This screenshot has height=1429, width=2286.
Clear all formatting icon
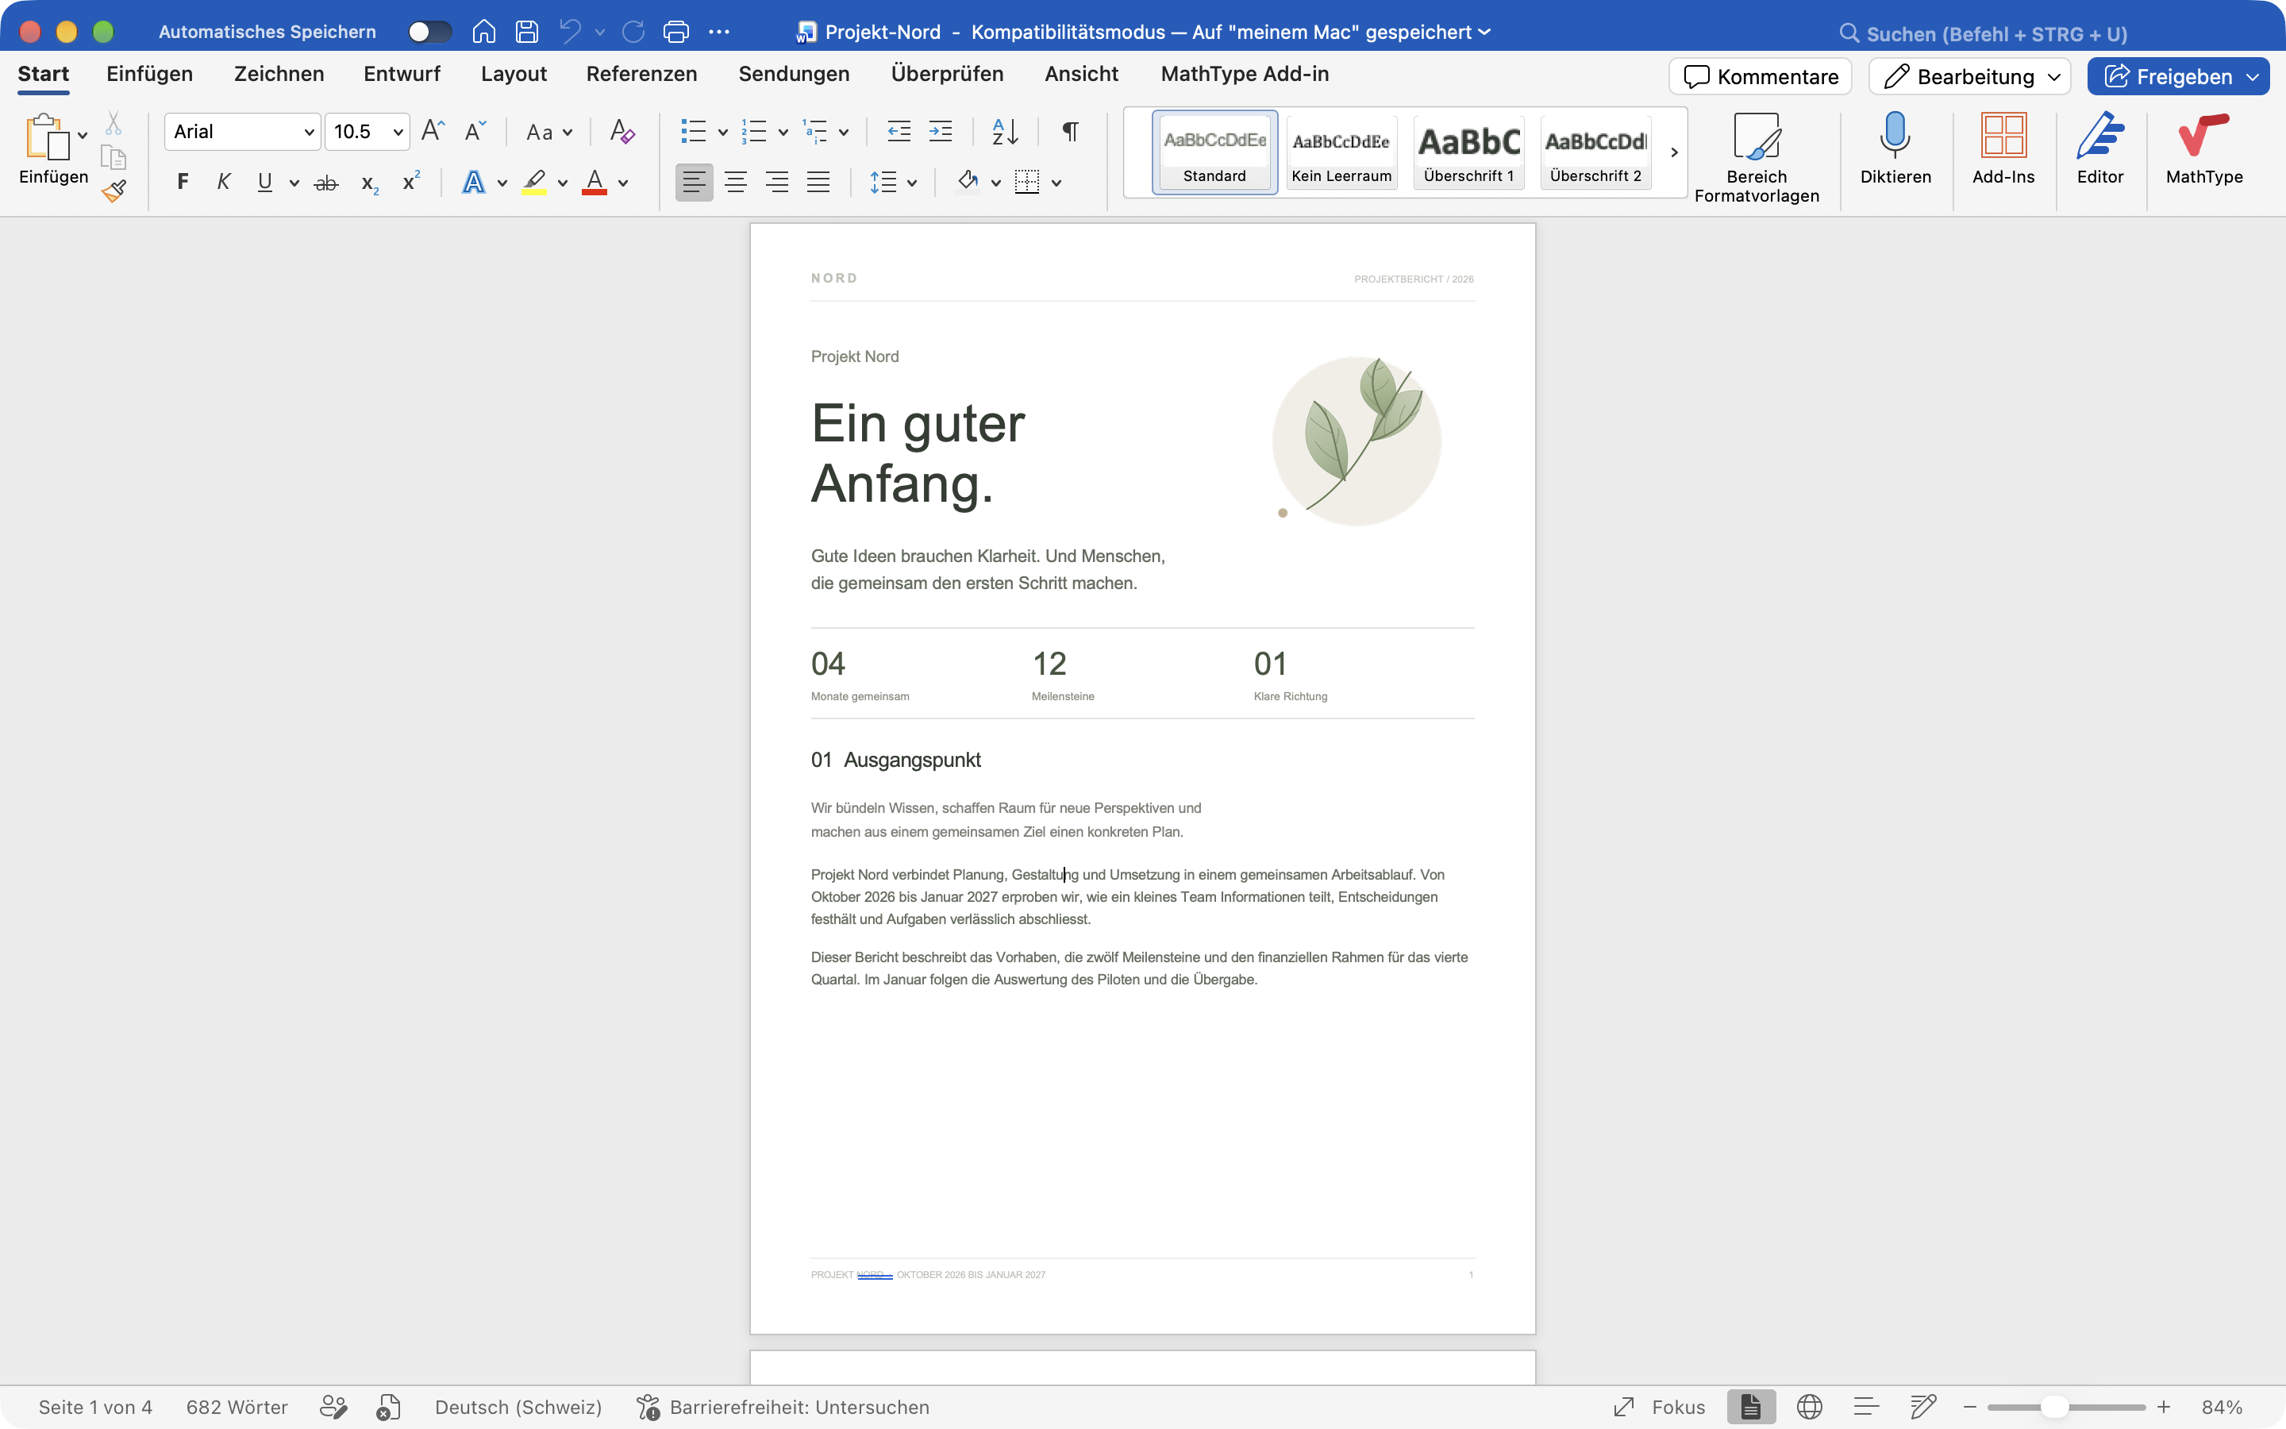pos(622,130)
